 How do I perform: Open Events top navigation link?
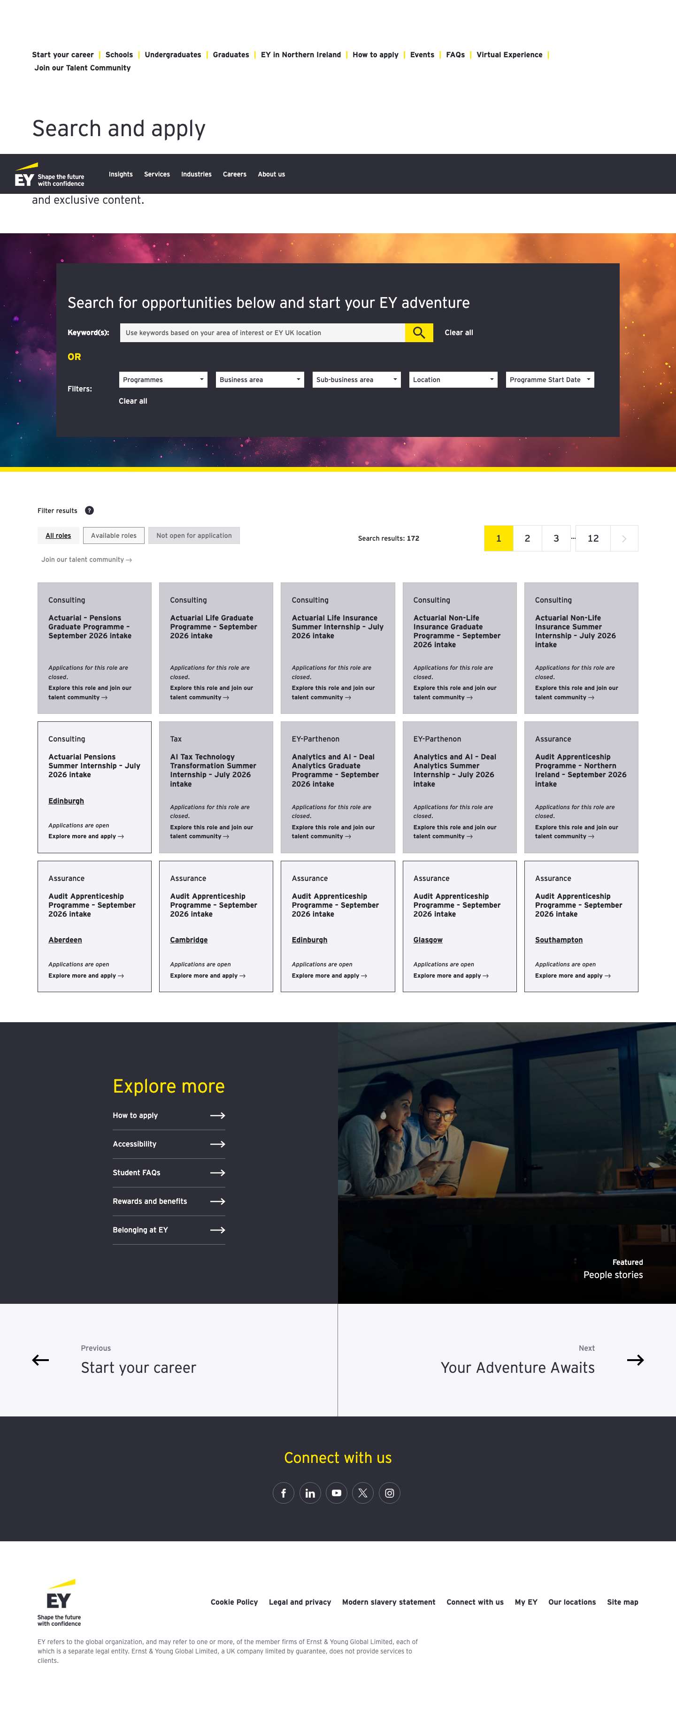[x=422, y=55]
